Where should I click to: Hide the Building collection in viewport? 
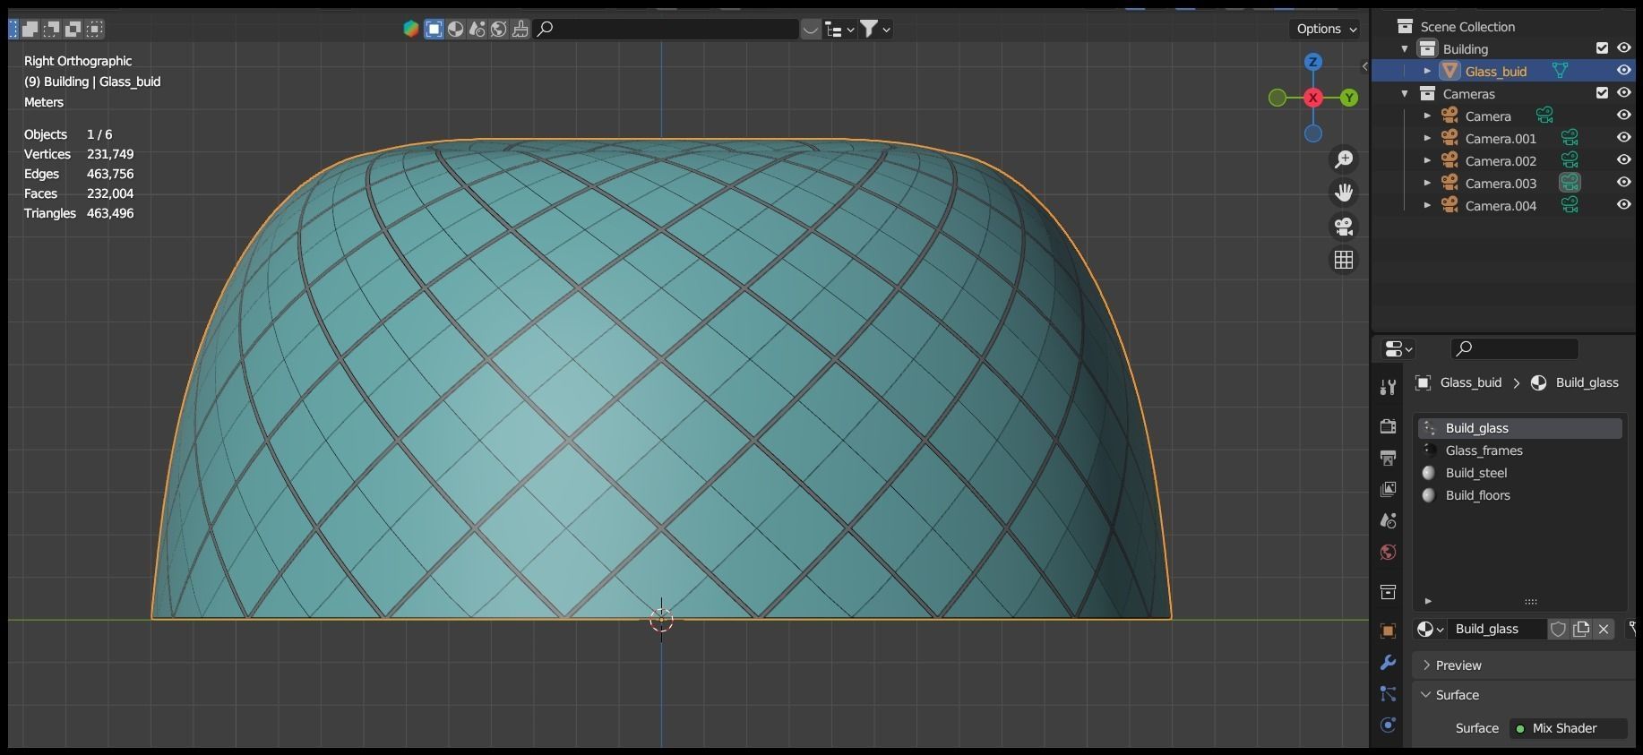pyautogui.click(x=1623, y=48)
